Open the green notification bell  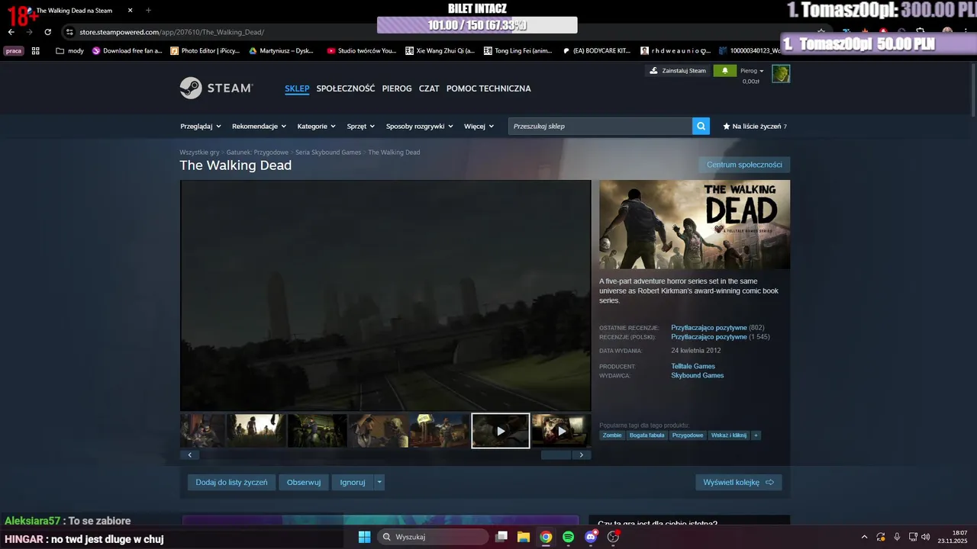pyautogui.click(x=724, y=71)
